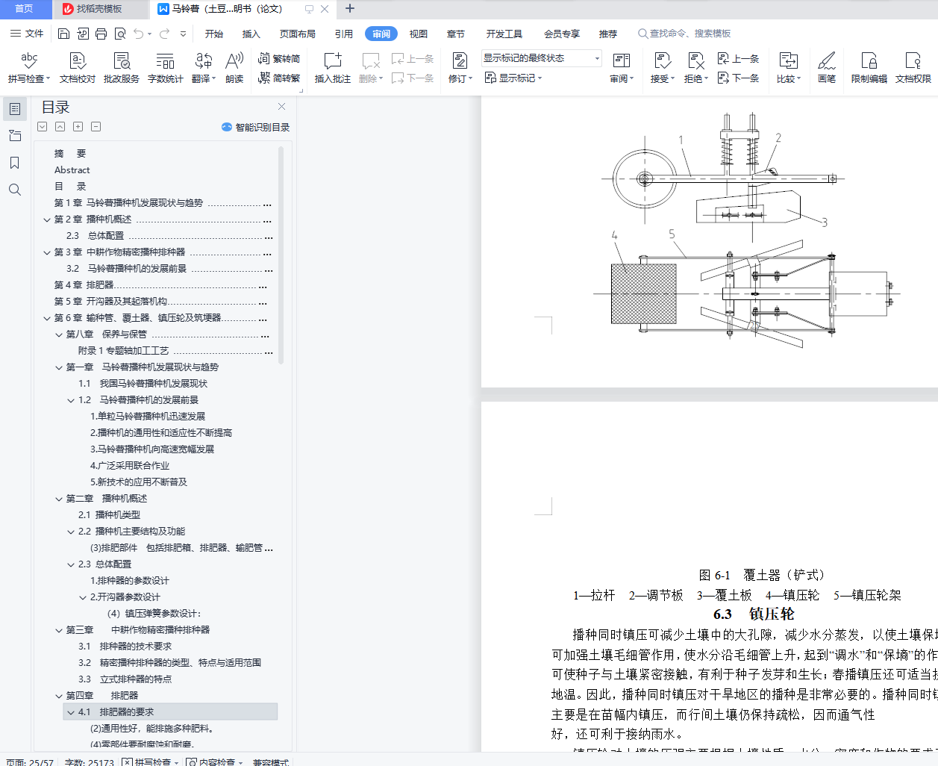Convert text with 简转繁

pos(279,78)
